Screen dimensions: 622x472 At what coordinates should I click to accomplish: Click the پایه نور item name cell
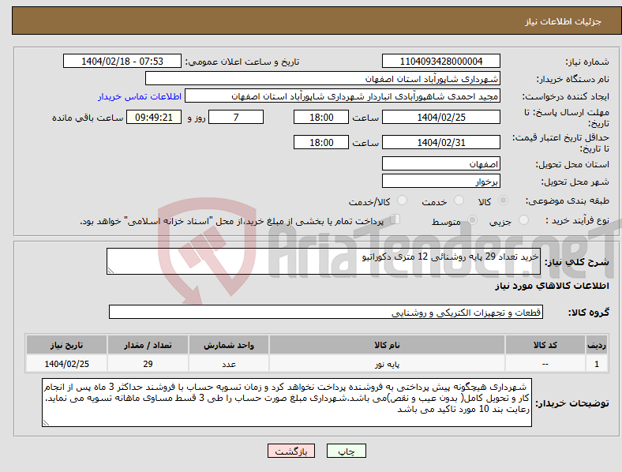(387, 364)
